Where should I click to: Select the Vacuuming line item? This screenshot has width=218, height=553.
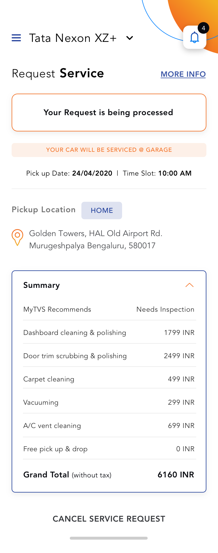tap(109, 402)
